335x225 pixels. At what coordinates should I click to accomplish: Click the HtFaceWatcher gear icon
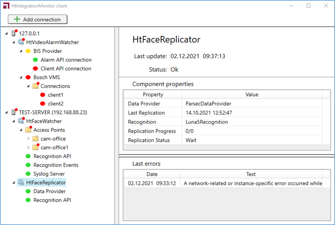coord(21,121)
